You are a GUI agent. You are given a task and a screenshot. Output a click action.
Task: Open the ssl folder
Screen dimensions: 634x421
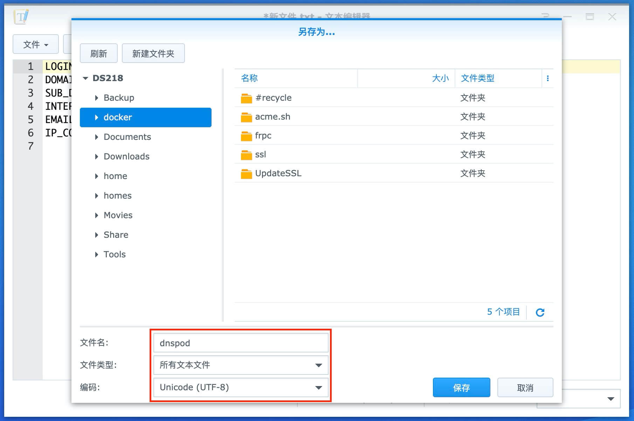(260, 155)
